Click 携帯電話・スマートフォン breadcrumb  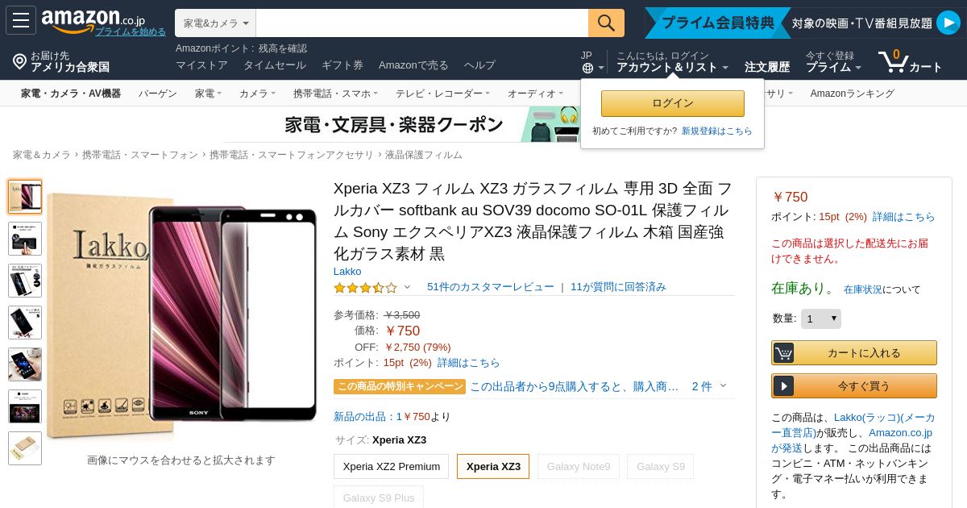140,155
